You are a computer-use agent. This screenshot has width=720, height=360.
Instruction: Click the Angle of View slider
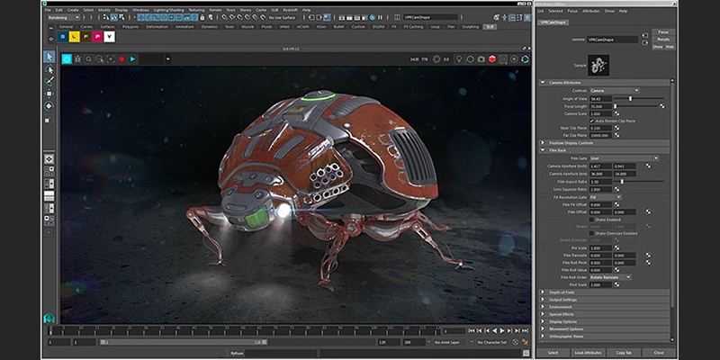(639, 98)
